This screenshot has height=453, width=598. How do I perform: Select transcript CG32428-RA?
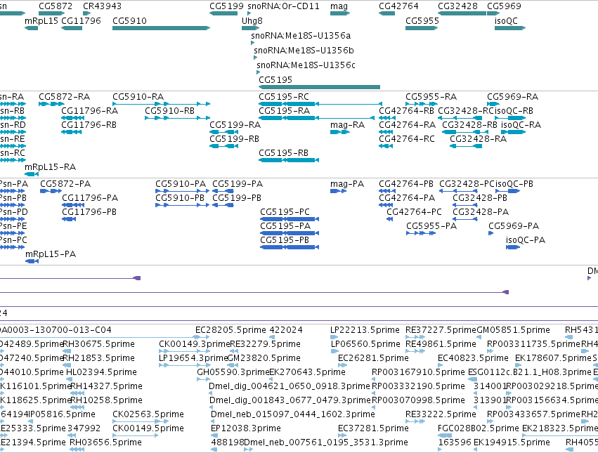(466, 146)
